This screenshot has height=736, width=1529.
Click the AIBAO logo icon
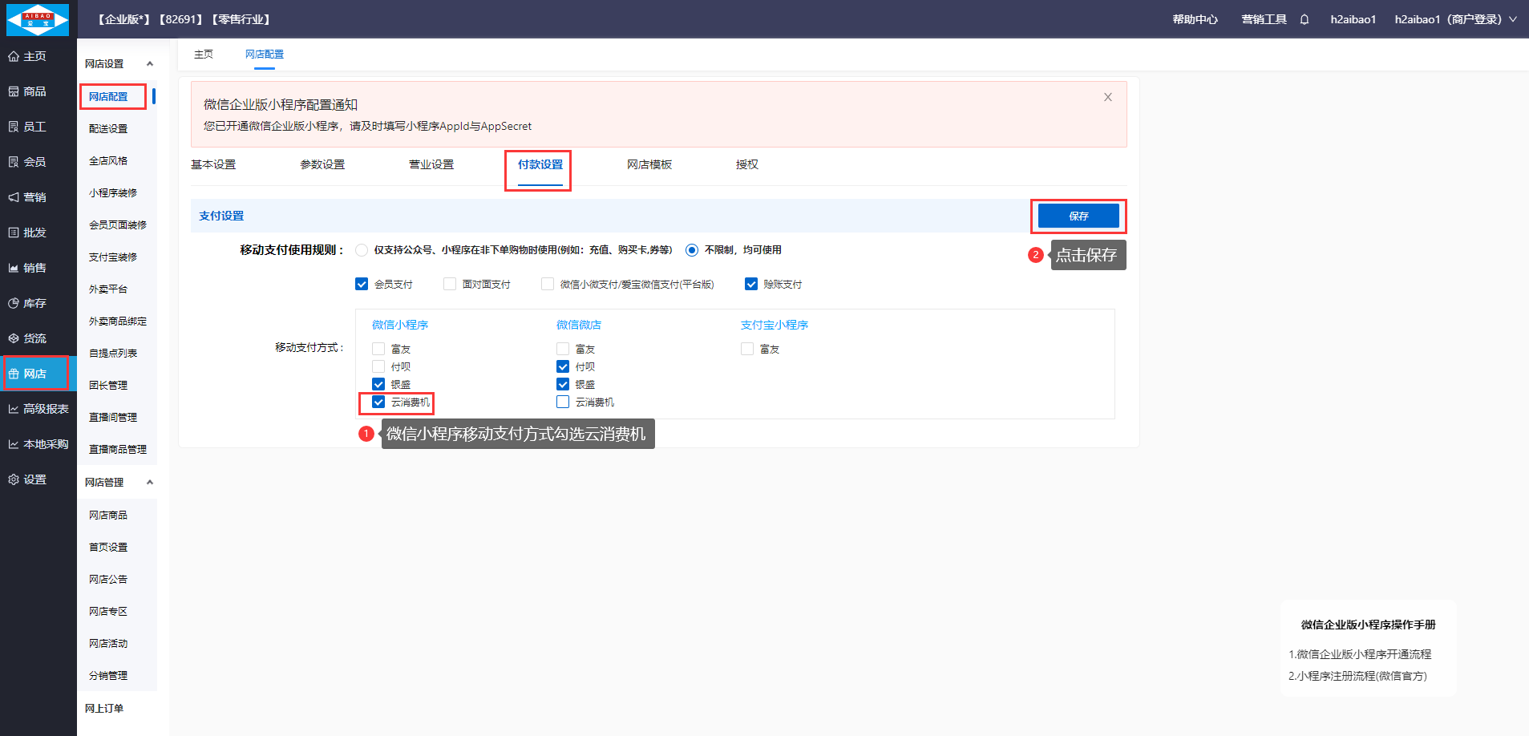[38, 19]
